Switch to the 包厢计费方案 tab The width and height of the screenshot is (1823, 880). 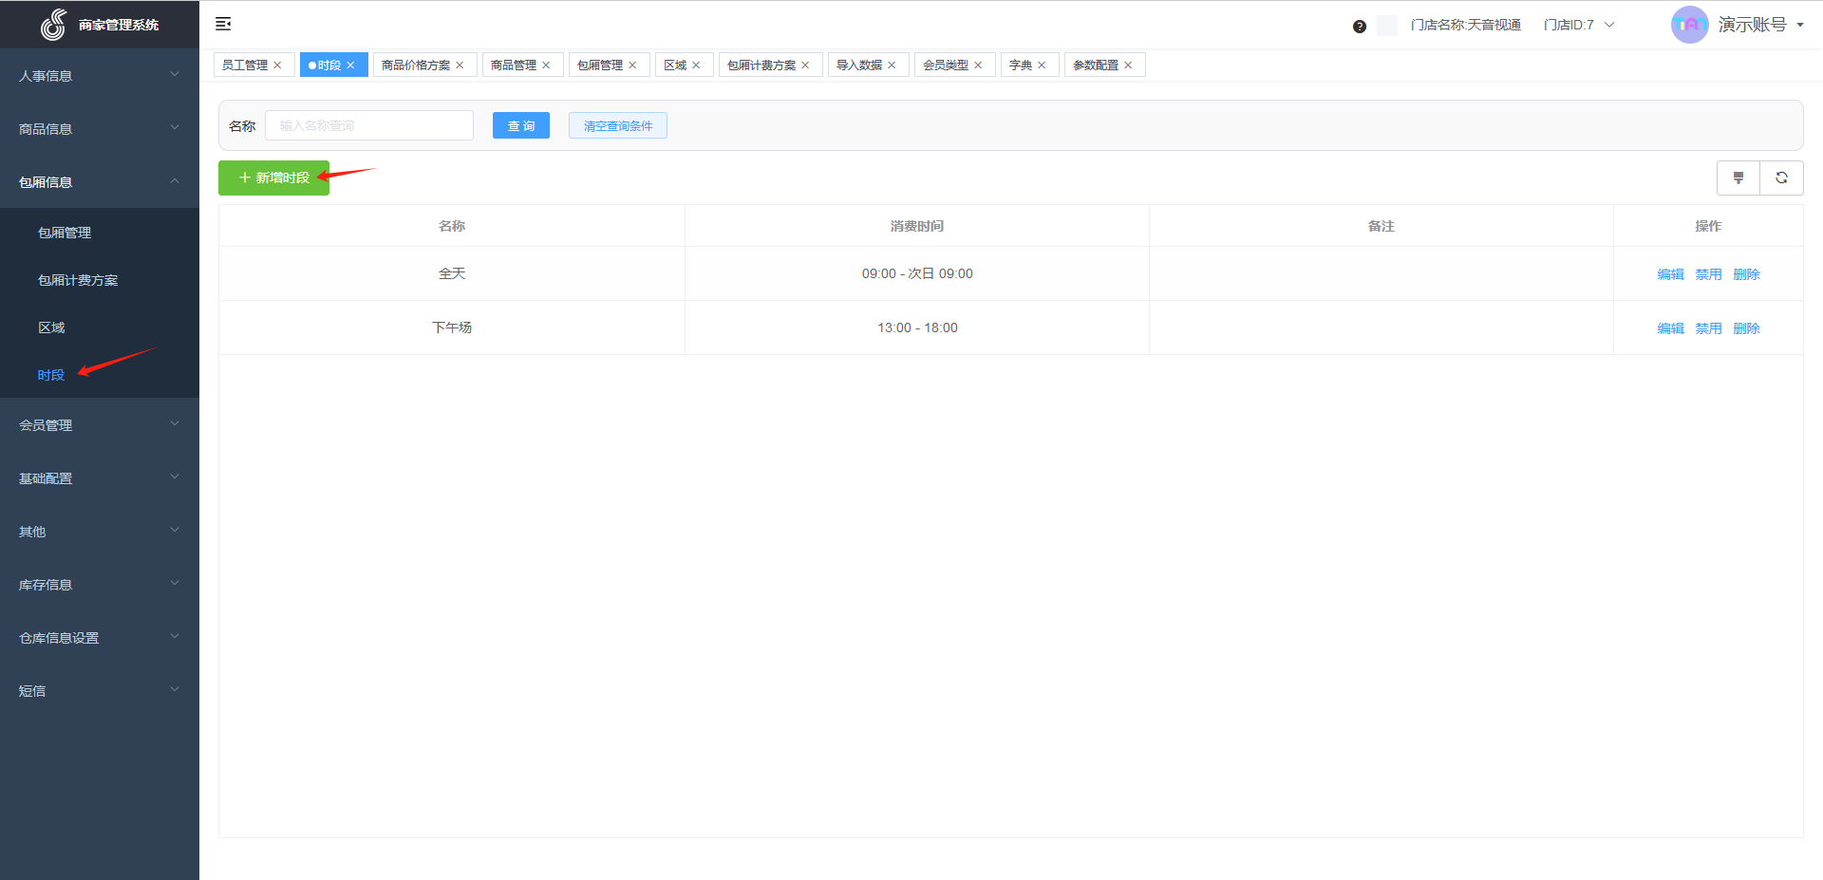[761, 66]
